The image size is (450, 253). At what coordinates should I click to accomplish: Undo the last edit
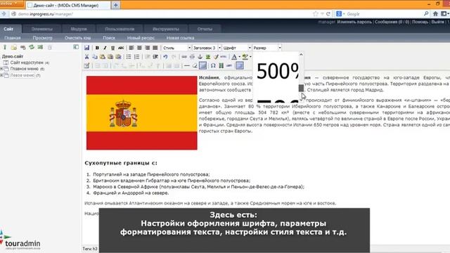pos(165,57)
